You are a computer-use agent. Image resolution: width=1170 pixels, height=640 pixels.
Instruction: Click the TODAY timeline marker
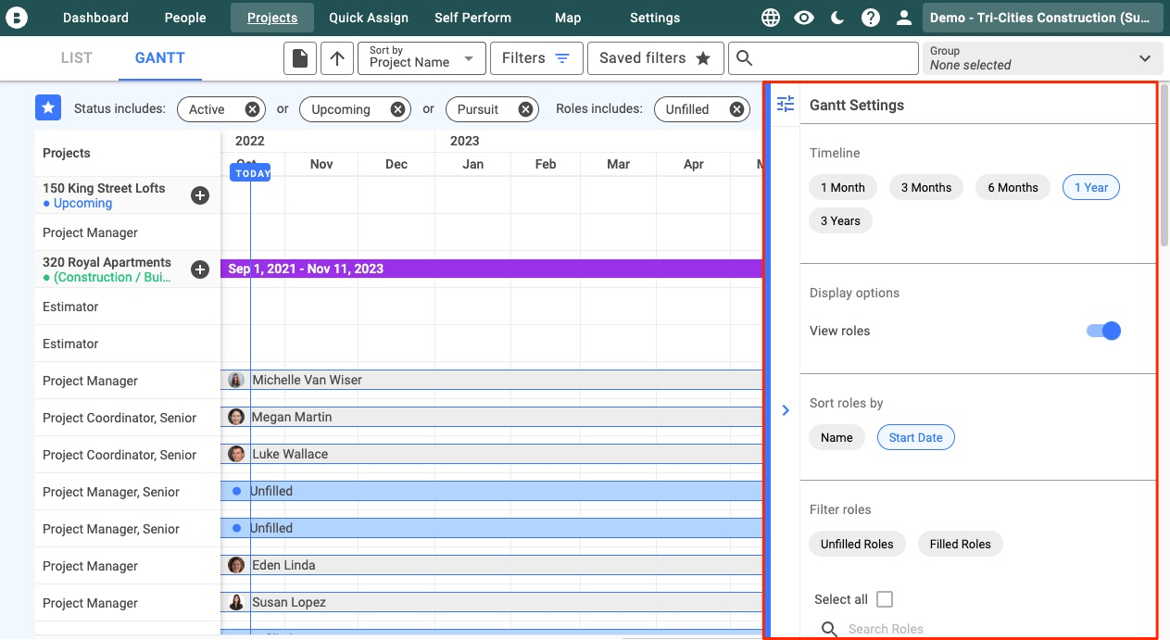coord(250,172)
